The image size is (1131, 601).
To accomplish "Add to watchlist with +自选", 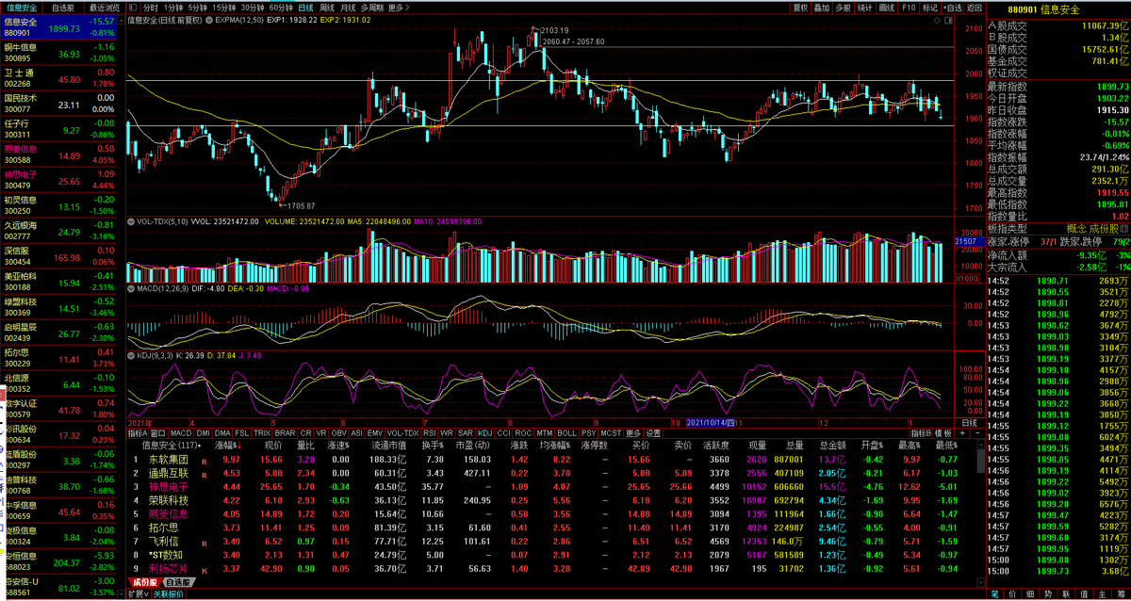I will [x=953, y=7].
